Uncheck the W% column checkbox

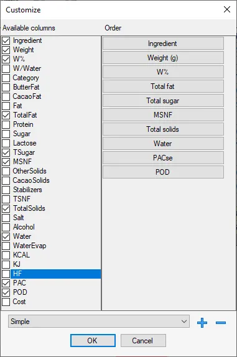(x=6, y=60)
